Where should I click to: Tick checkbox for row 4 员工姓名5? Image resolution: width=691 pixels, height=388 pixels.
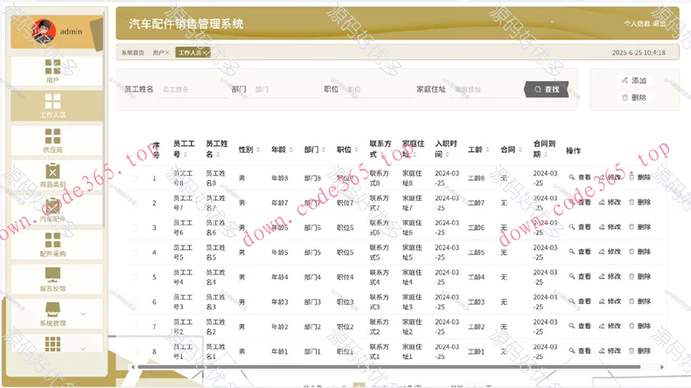point(135,253)
